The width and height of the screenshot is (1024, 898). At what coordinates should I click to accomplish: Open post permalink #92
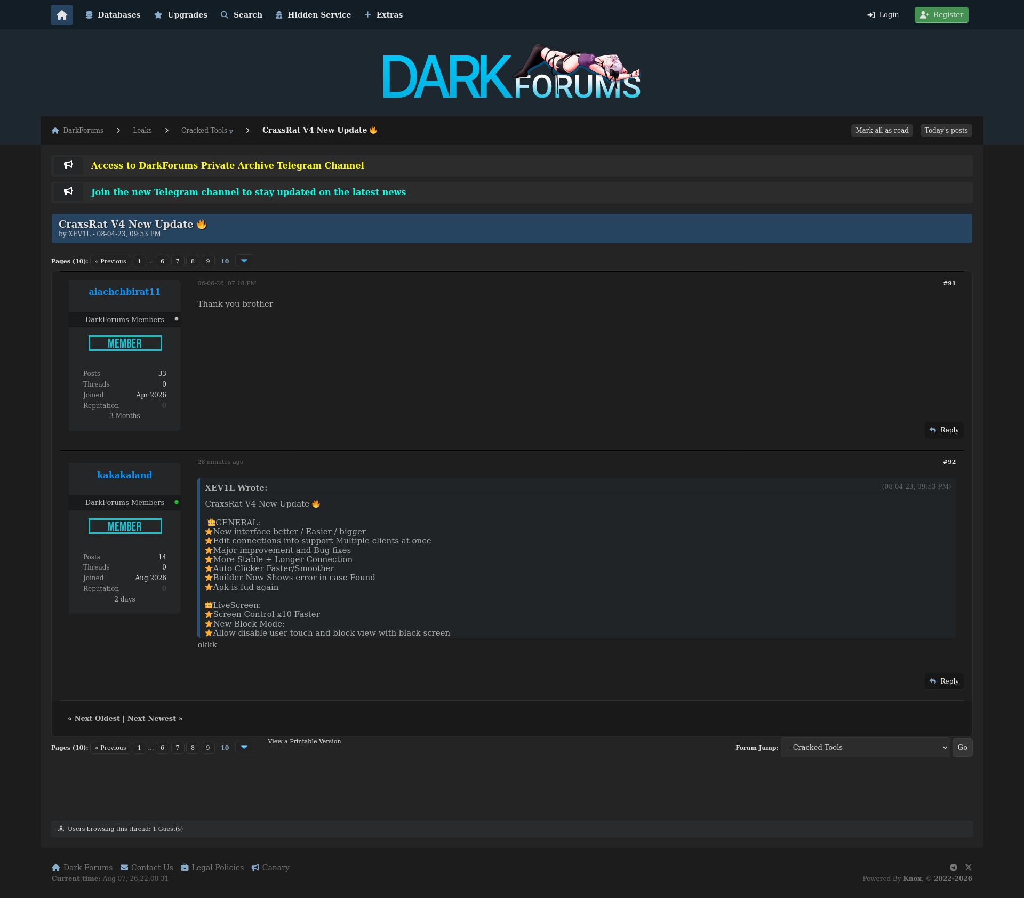pos(949,462)
